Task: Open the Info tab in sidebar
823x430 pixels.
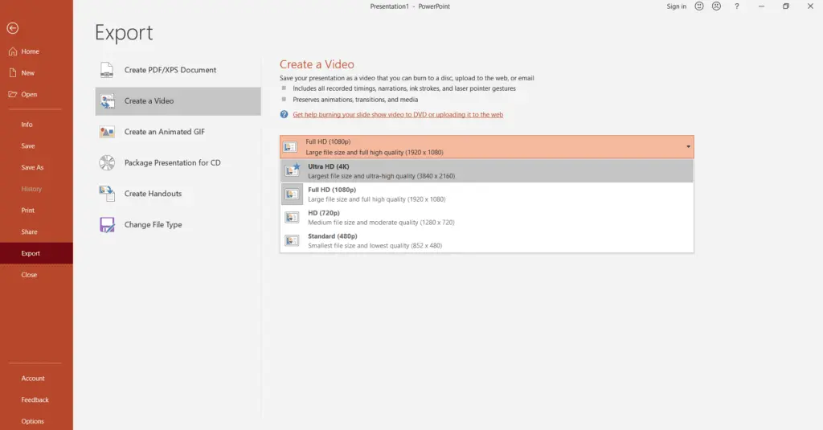Action: tap(27, 125)
